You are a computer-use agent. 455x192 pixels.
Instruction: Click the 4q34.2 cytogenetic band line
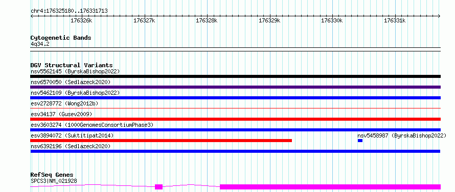(x=235, y=49)
